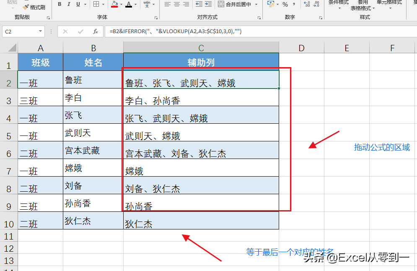Image resolution: width=417 pixels, height=271 pixels.
Task: Click the Format Painter (格式刷) button
Action: point(34,7)
